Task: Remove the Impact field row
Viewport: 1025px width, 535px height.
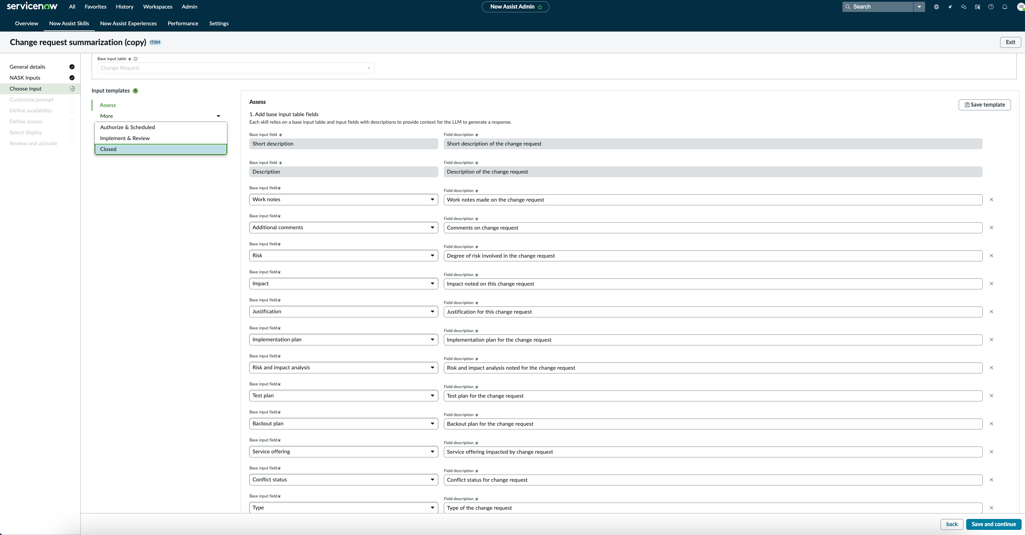Action: coord(991,284)
